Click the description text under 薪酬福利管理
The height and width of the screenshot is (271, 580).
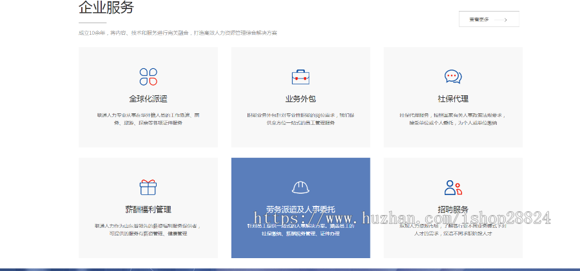pyautogui.click(x=148, y=230)
